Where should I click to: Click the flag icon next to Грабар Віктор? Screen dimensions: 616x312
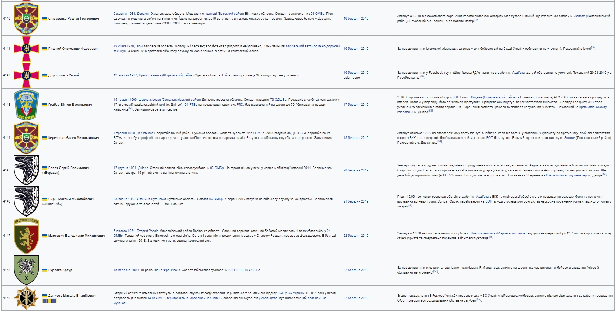tap(45, 105)
